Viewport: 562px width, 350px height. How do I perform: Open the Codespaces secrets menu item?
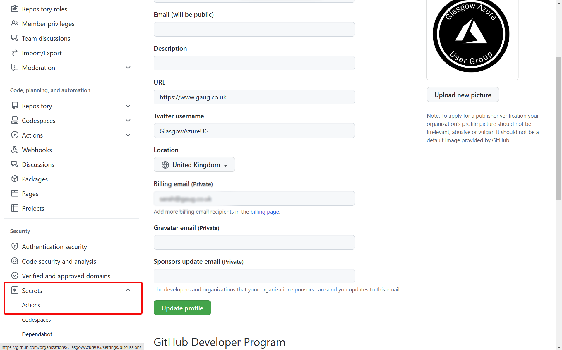pyautogui.click(x=36, y=319)
